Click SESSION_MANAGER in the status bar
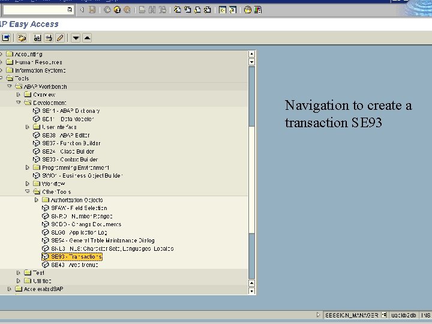The image size is (432, 324). pyautogui.click(x=351, y=315)
